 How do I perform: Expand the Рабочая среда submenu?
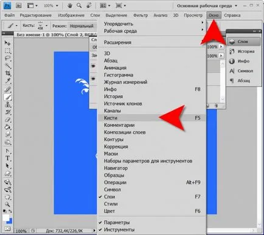tap(151, 31)
